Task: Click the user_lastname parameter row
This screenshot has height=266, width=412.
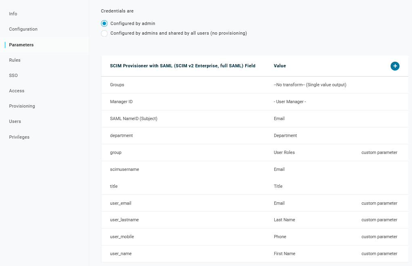Action: 124,220
